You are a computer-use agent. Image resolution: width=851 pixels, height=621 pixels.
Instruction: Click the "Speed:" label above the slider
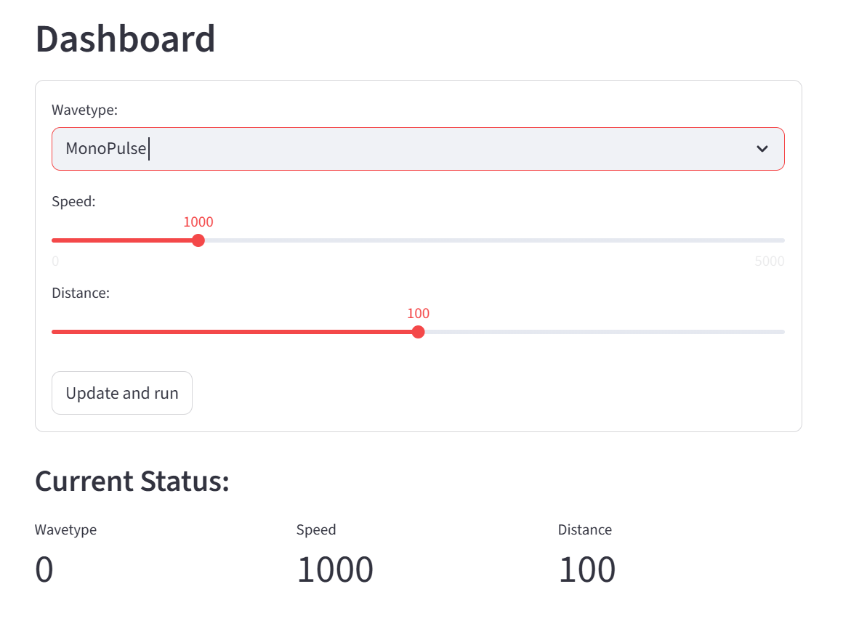[73, 202]
